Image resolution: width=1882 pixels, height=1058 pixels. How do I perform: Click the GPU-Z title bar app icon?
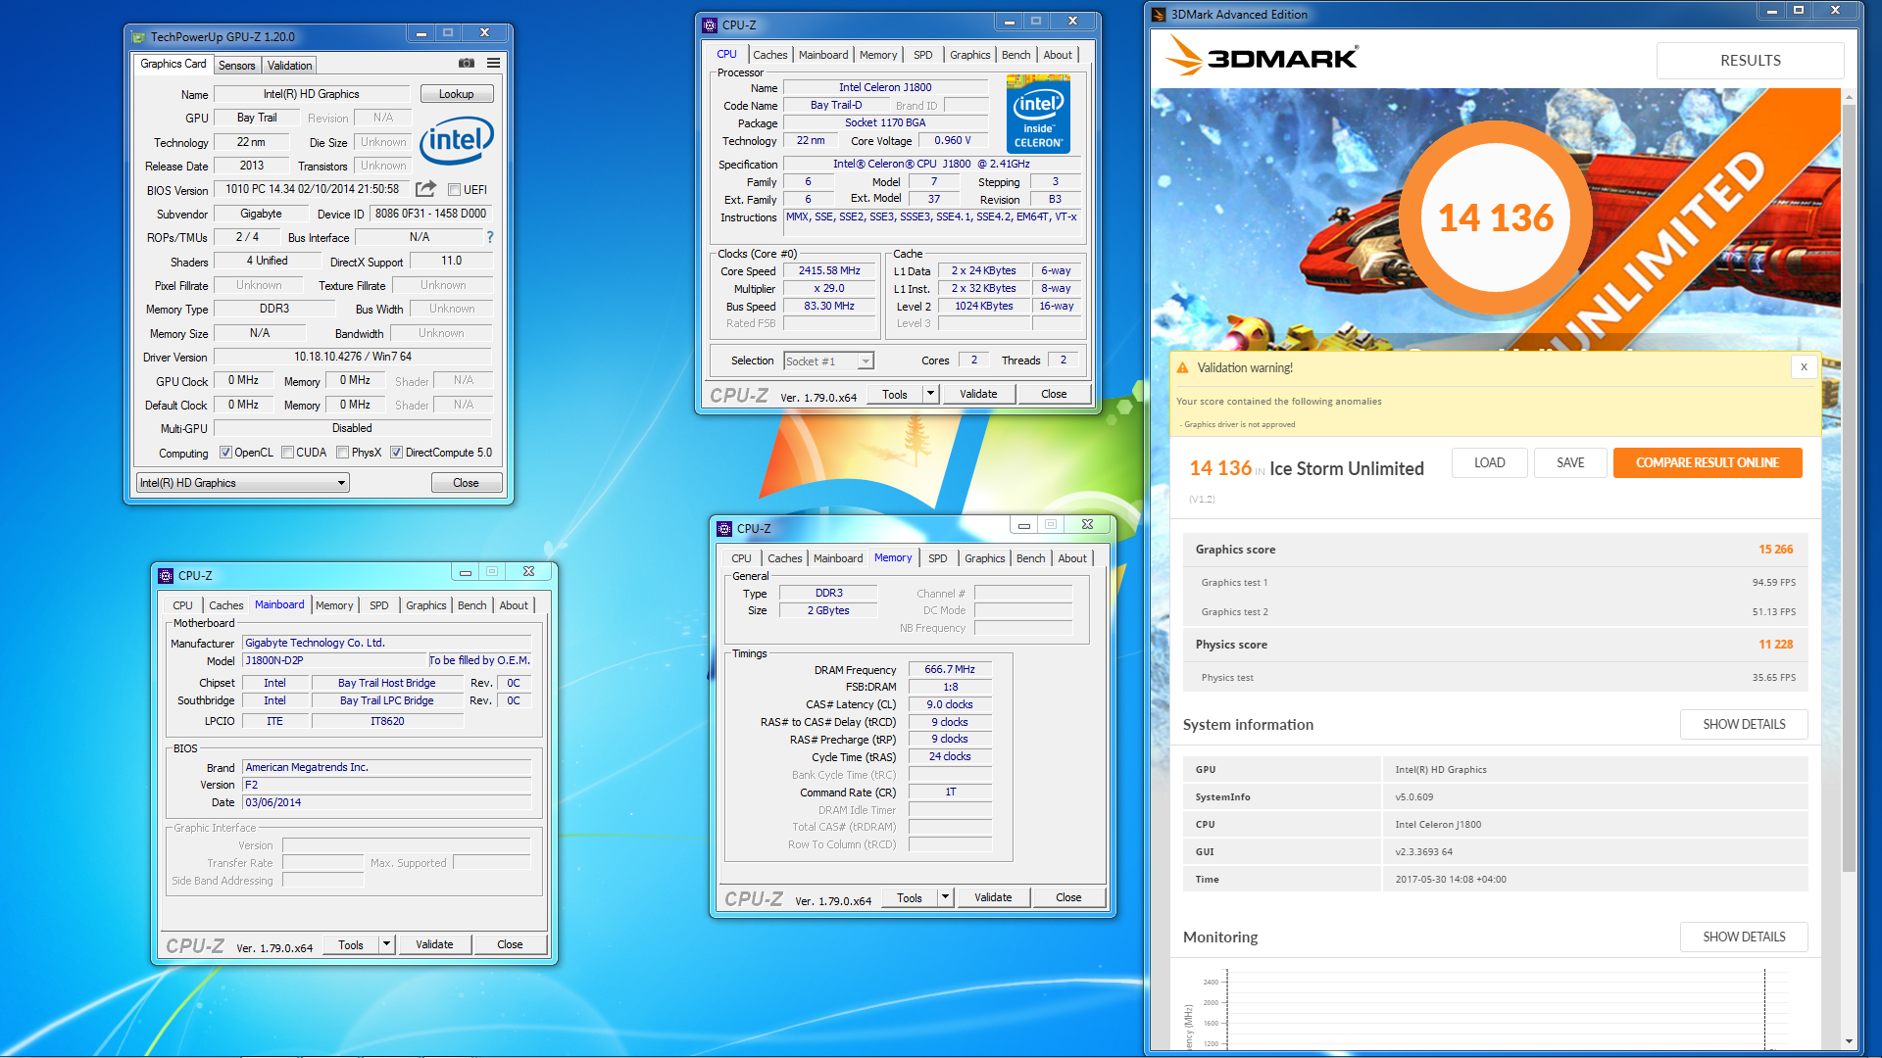coord(139,36)
